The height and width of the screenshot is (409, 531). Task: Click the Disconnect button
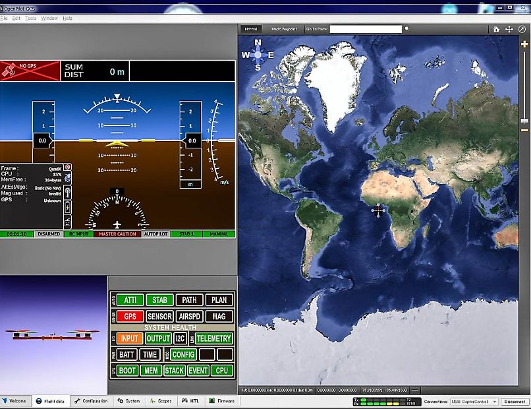(515, 402)
